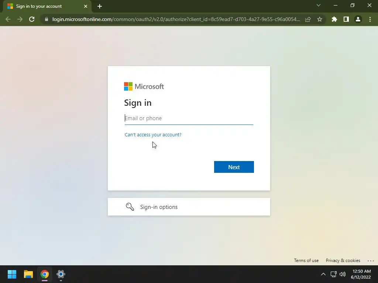Click the login.microsoftonline.com address bar
The height and width of the screenshot is (283, 378).
coord(176,19)
